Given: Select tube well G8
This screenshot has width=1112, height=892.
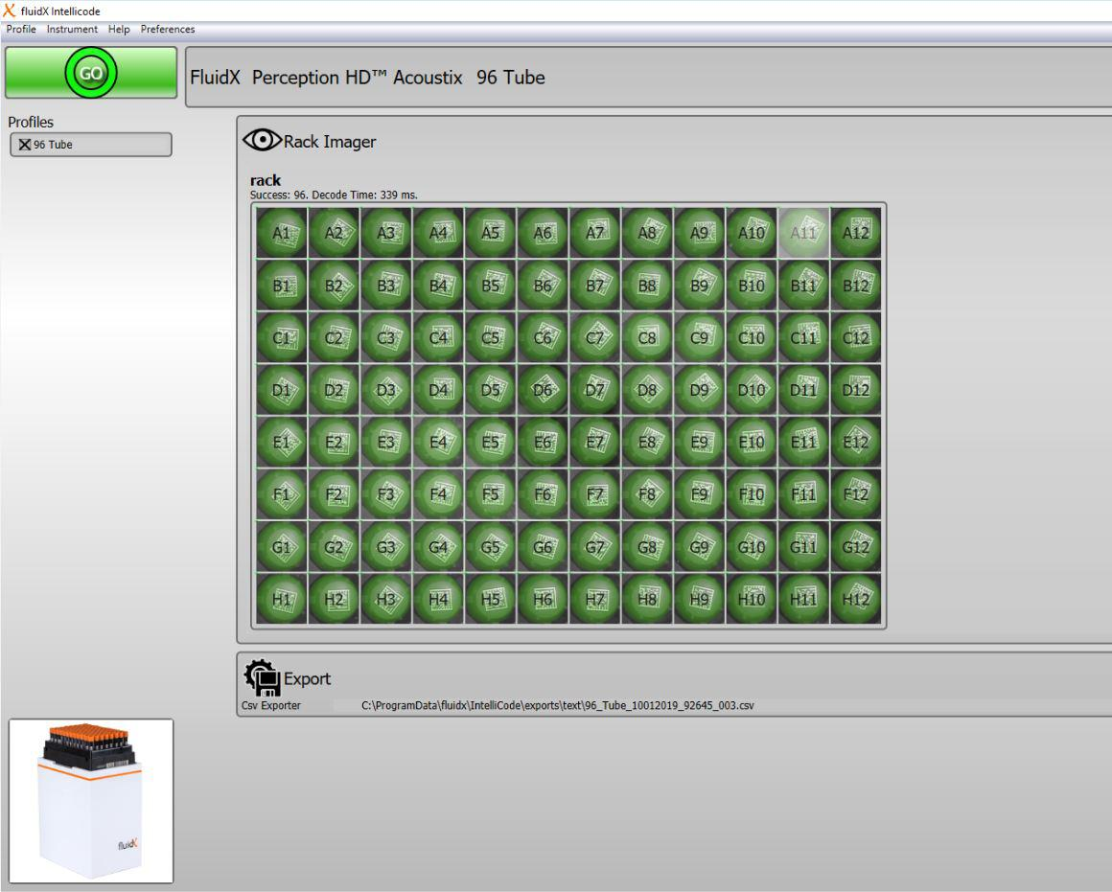Looking at the screenshot, I should click(x=647, y=547).
